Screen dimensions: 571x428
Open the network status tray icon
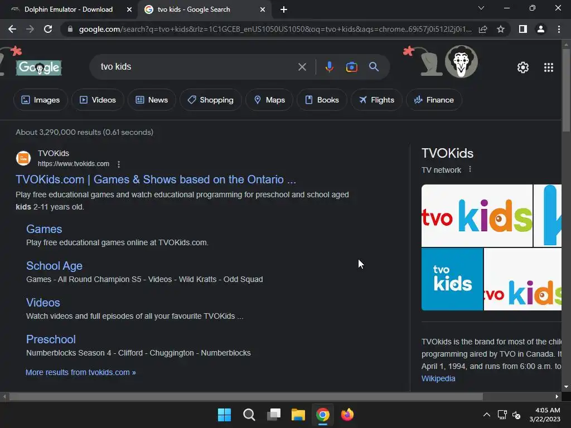[x=502, y=415]
